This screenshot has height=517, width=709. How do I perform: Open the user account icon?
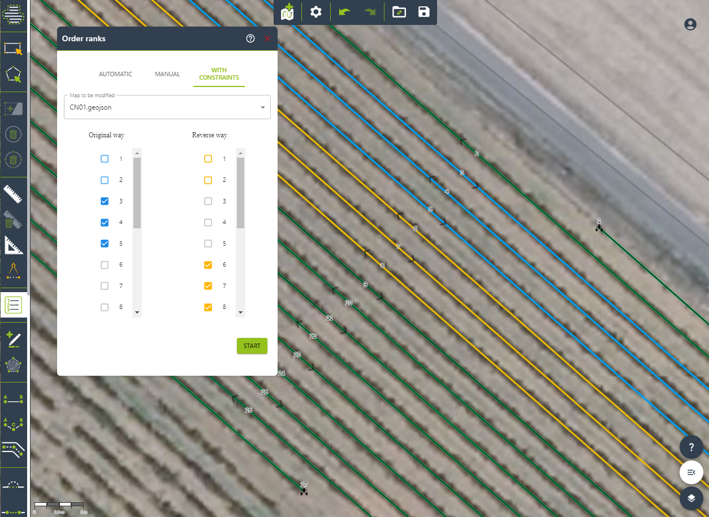click(x=690, y=24)
